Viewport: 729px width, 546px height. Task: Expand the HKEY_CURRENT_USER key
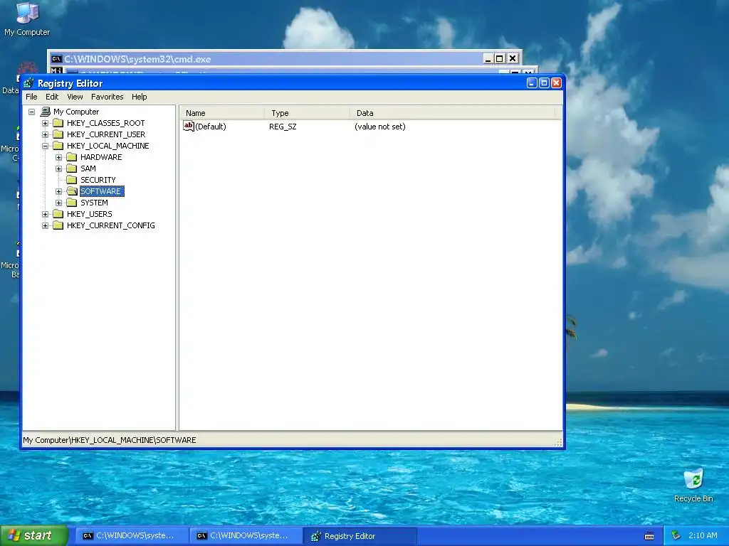45,134
